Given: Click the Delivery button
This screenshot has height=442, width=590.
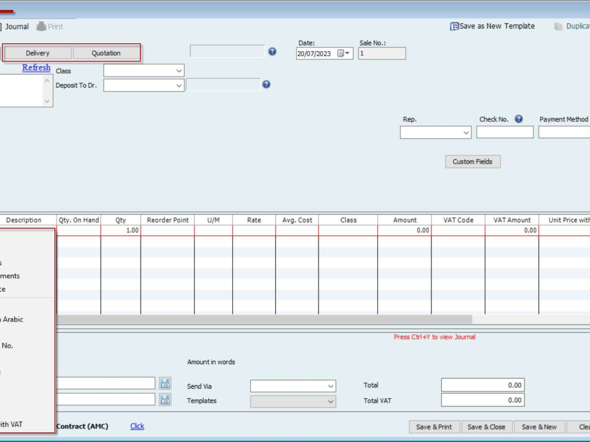Looking at the screenshot, I should click(38, 53).
